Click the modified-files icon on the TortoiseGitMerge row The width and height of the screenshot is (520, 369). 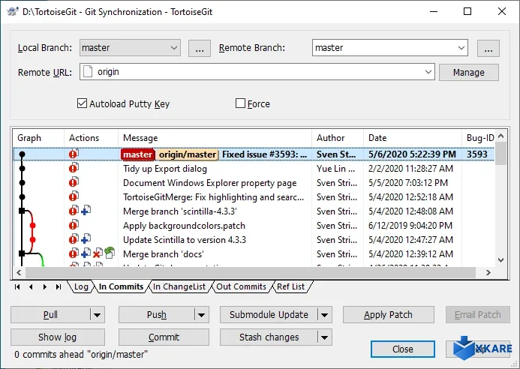pos(74,196)
